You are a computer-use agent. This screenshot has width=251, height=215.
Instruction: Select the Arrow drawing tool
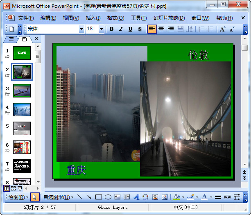[x=89, y=197]
